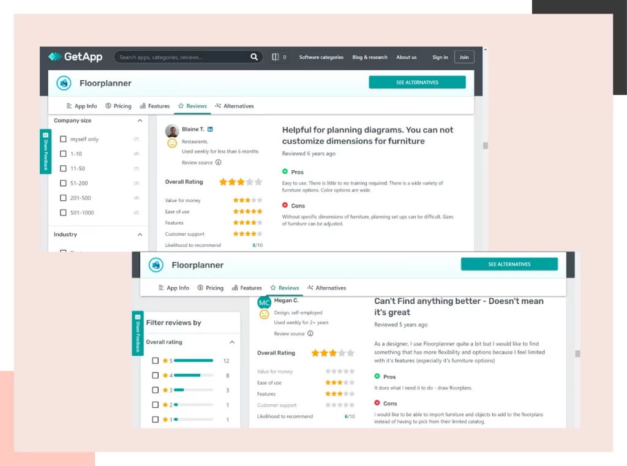Click neutral face icon under Blaine's photo
Viewport: 627px width, 466px height.
[172, 143]
